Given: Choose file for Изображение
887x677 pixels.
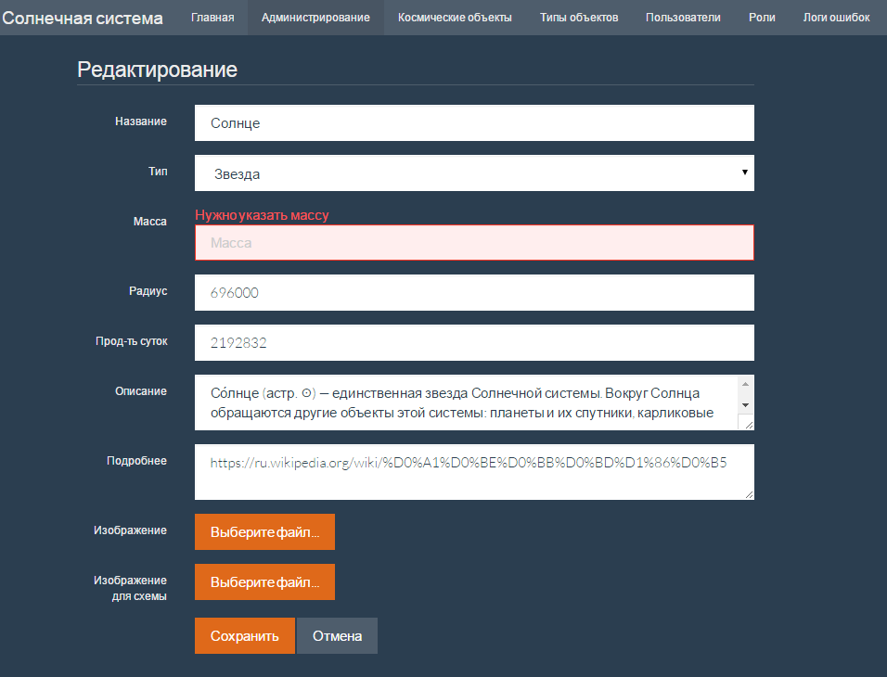Looking at the screenshot, I should [264, 531].
